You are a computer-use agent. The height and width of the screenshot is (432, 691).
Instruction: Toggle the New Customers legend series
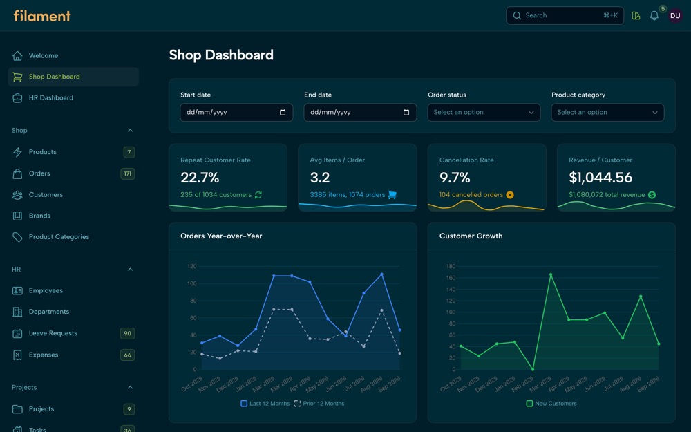point(551,404)
